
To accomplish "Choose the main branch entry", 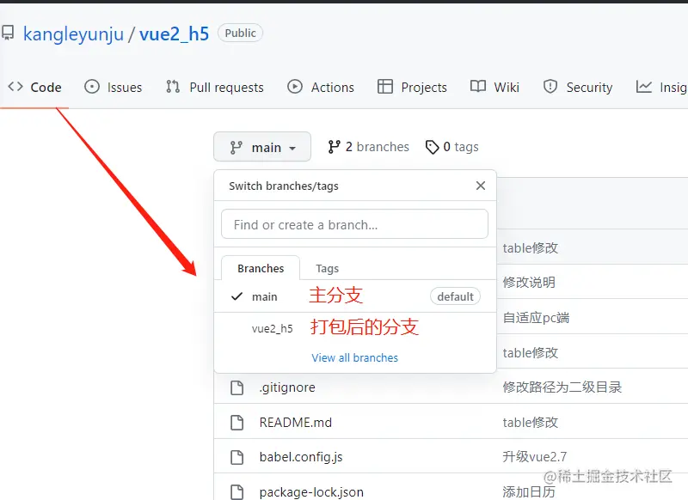I will coord(355,296).
